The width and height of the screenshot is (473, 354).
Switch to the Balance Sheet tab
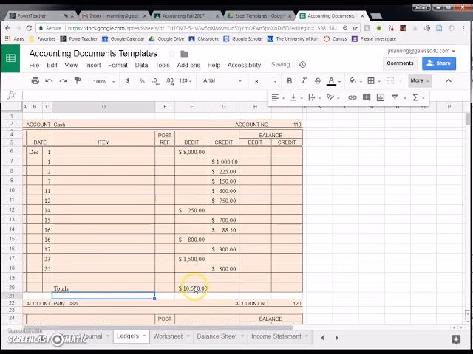pos(217,336)
